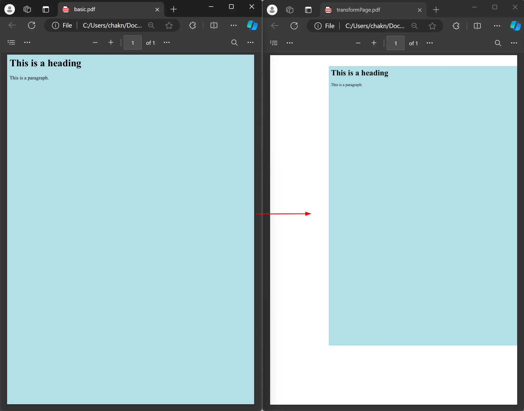Click the Copilot icon in transformPage.pdf browser bar
This screenshot has width=524, height=411.
[515, 26]
